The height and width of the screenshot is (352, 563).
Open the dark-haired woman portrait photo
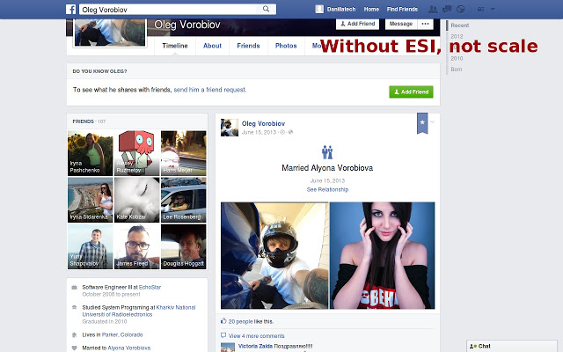pyautogui.click(x=382, y=255)
